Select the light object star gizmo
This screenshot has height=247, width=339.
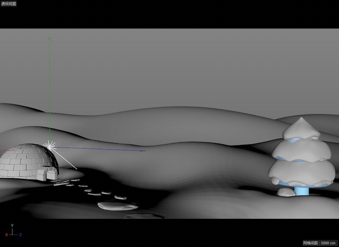pos(50,147)
